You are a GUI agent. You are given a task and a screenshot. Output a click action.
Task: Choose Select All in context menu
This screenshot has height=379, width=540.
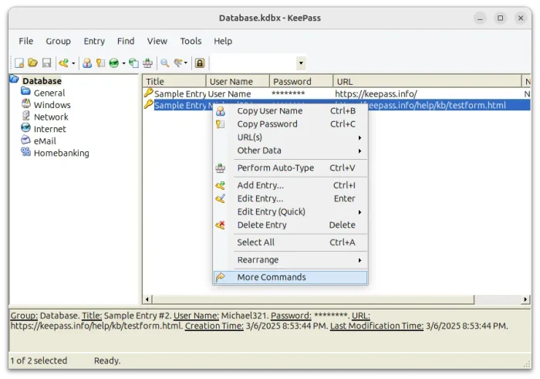tap(290, 242)
